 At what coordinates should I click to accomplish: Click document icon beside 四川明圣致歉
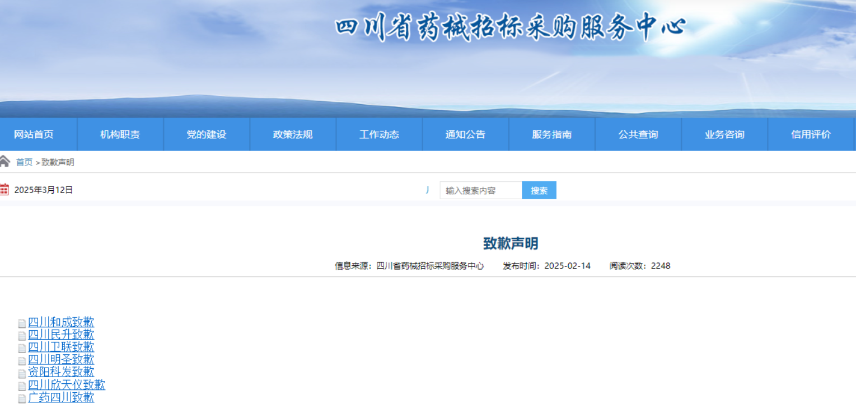click(22, 361)
